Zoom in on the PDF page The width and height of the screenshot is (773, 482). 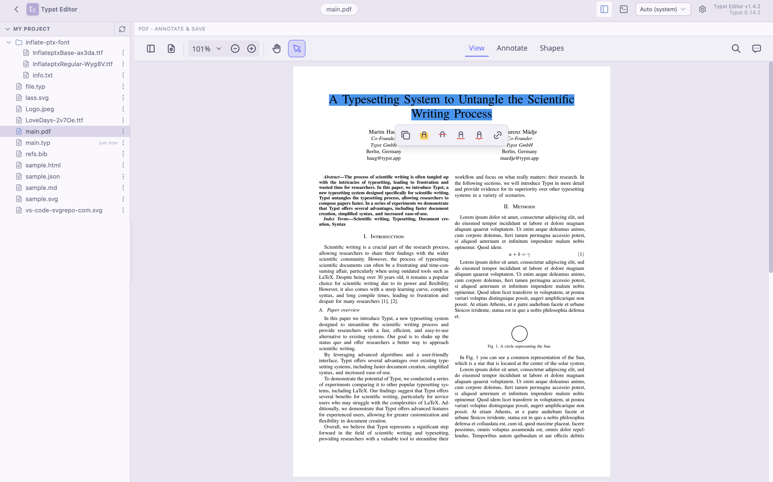point(252,49)
